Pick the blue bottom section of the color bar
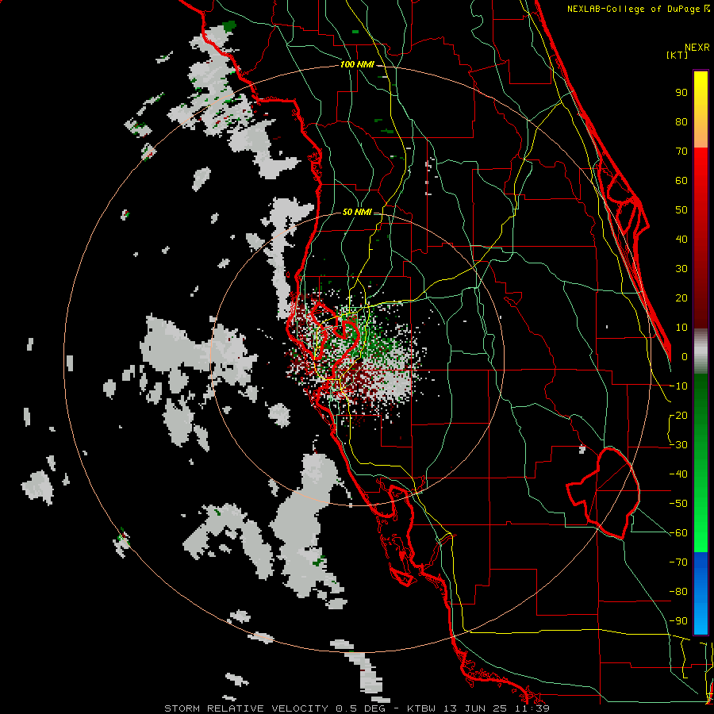This screenshot has height=714, width=714. point(701,593)
